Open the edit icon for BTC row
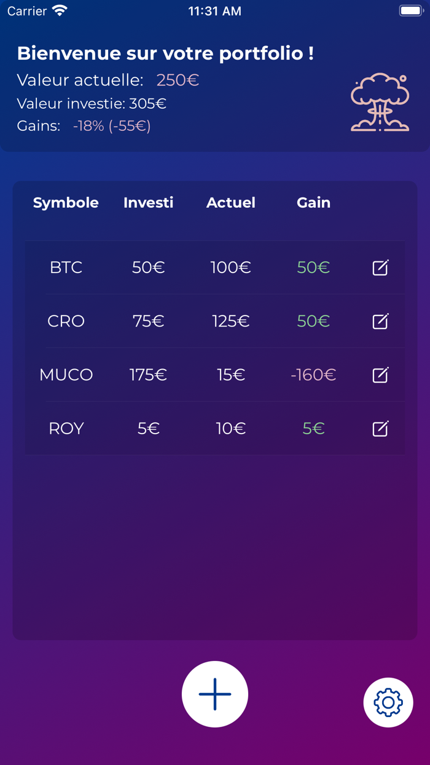 point(381,268)
